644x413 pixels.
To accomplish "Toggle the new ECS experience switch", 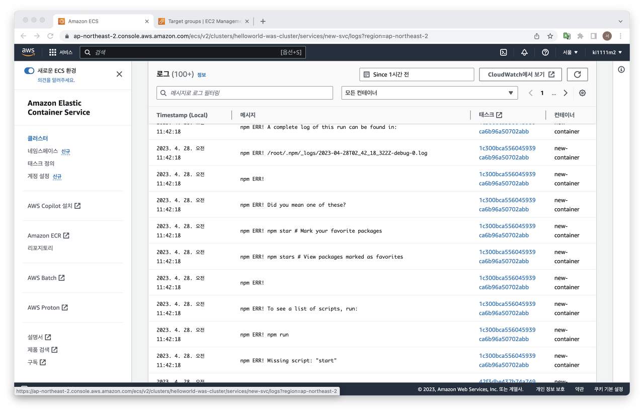I will [29, 71].
